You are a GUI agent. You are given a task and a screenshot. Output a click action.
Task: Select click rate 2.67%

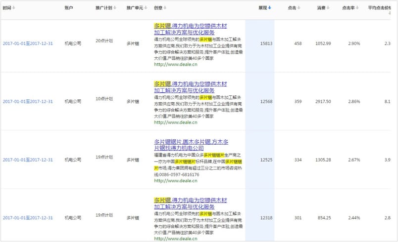[354, 160]
